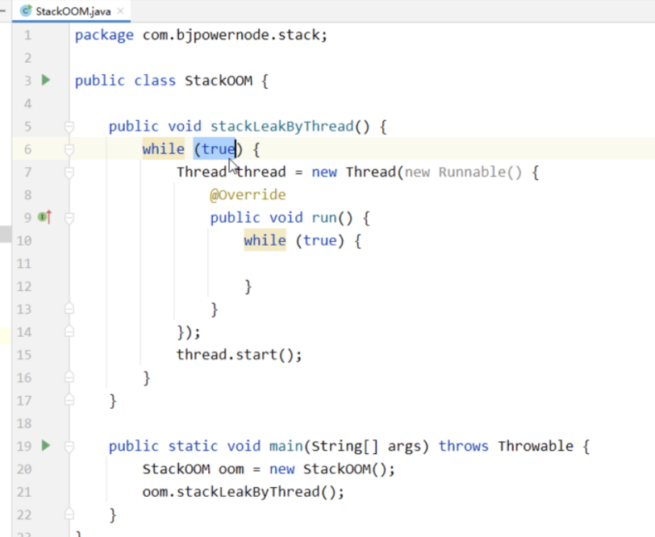Click thread.start() call on line 15
The image size is (655, 537).
239,355
